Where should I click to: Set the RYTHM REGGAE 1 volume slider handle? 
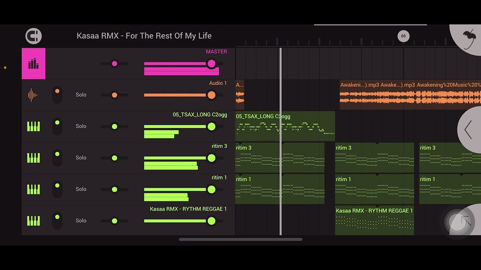click(212, 221)
